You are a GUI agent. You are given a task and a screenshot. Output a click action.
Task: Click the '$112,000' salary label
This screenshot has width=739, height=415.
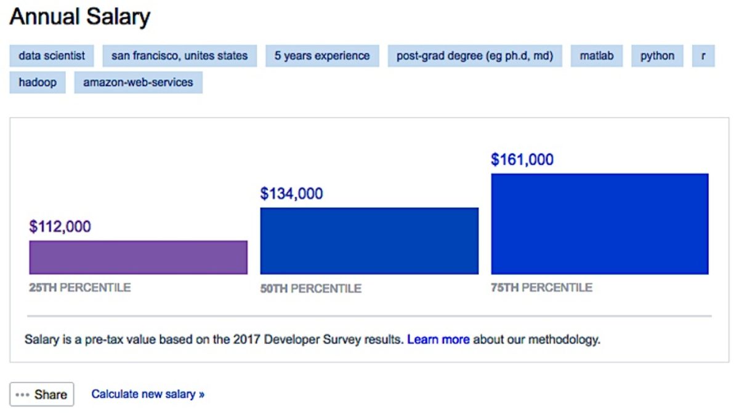59,226
